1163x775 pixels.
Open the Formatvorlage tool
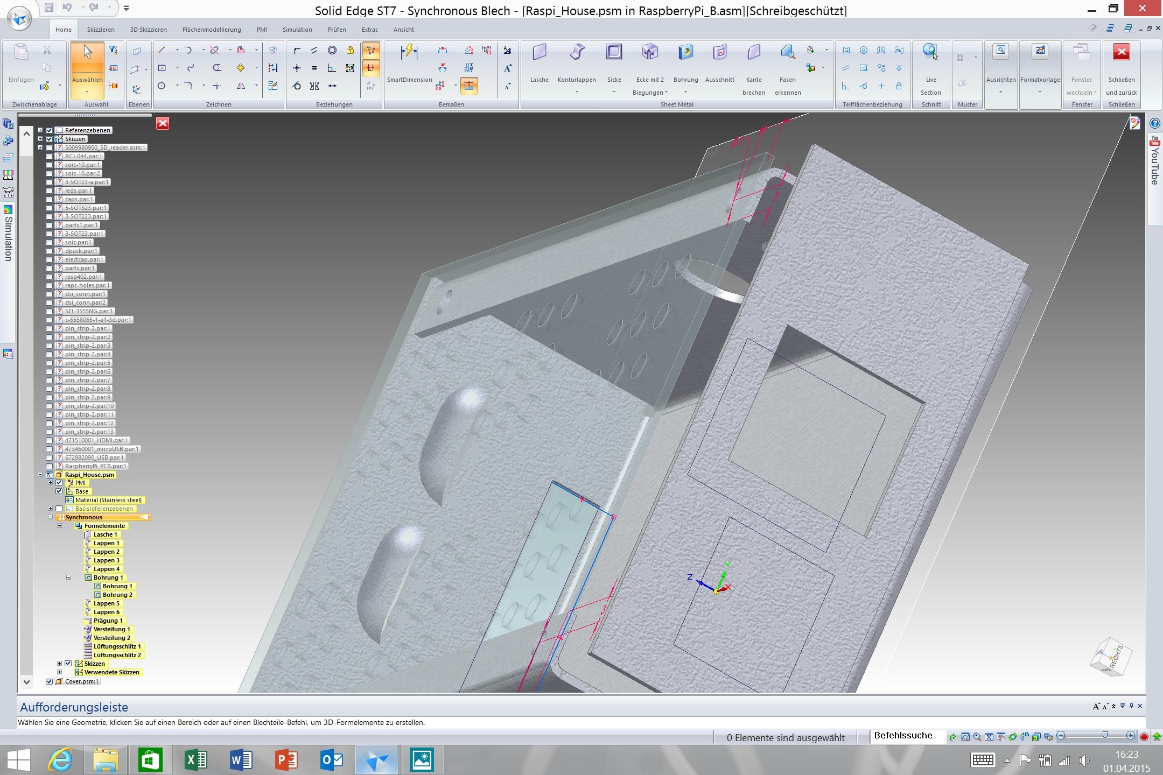[x=1040, y=64]
